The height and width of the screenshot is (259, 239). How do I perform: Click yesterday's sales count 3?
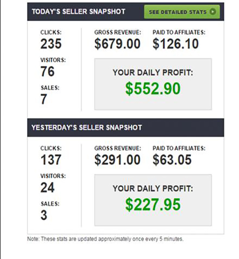point(44,215)
